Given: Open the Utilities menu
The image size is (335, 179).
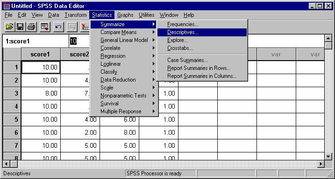Looking at the screenshot, I should coord(147,15).
